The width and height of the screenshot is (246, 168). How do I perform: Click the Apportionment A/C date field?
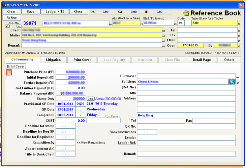[x=66, y=148]
